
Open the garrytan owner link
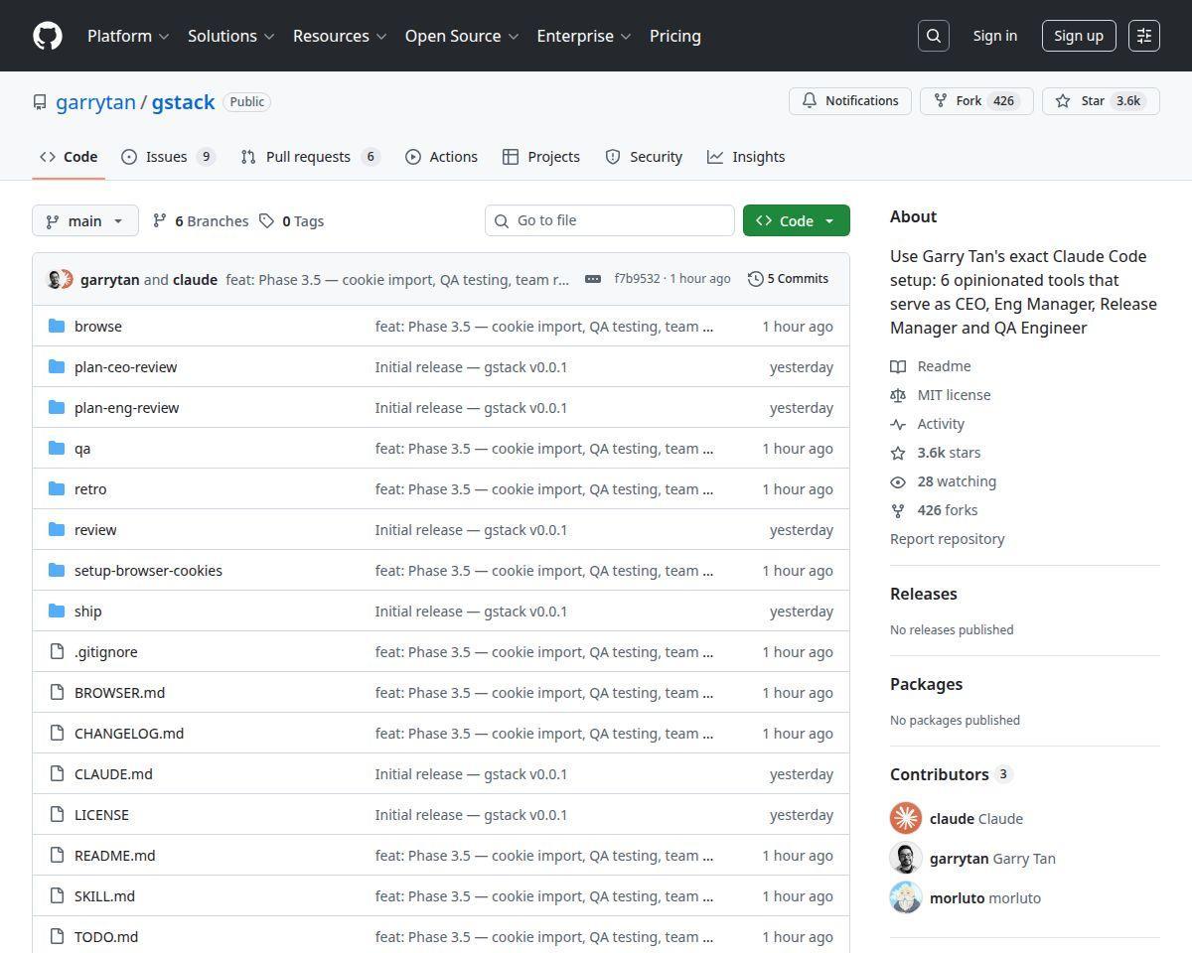pyautogui.click(x=95, y=102)
